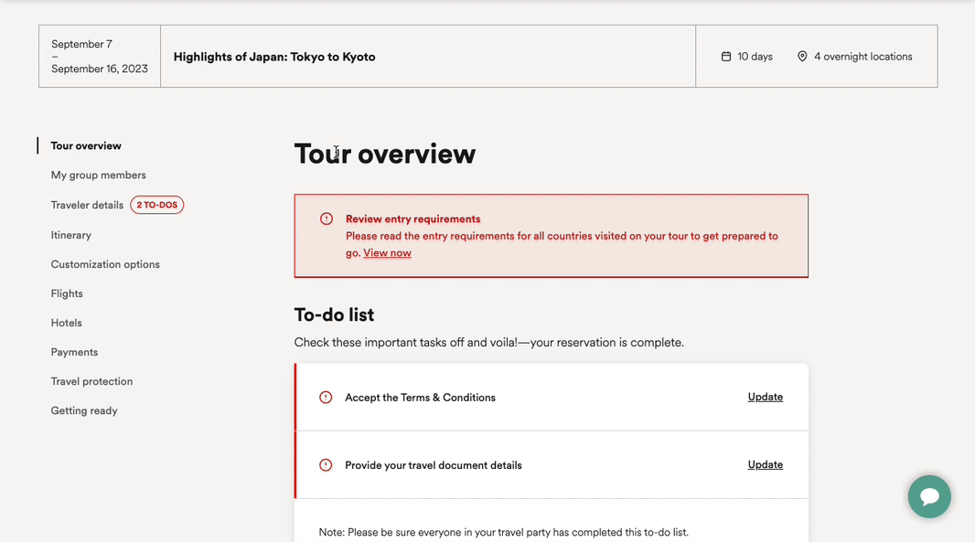Click Update for travel document details
Viewport: 975px width, 542px height.
pyautogui.click(x=765, y=464)
